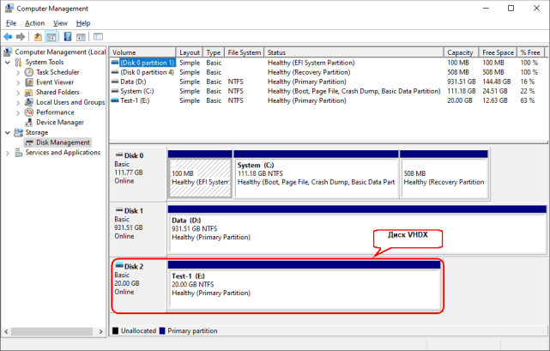Click the Performance icon in tree
Screen dimensions: 550x351
pyautogui.click(x=29, y=112)
